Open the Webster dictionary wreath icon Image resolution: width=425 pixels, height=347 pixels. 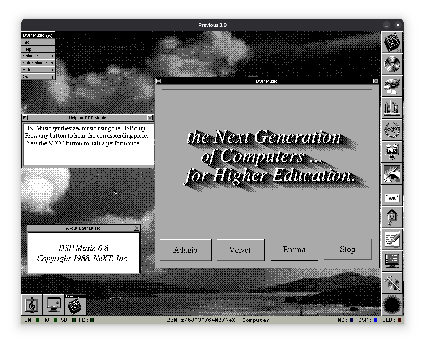(392, 130)
